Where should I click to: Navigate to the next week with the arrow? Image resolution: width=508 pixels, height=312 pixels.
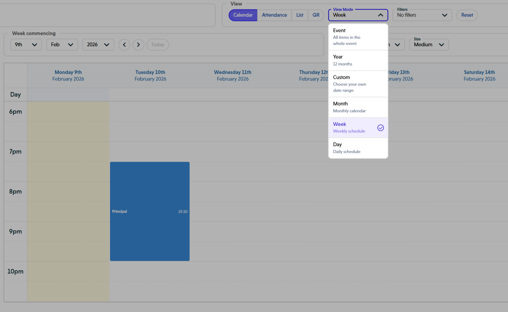click(138, 44)
